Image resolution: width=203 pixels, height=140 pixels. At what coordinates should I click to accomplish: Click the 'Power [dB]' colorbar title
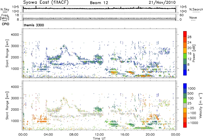click(x=194, y=53)
